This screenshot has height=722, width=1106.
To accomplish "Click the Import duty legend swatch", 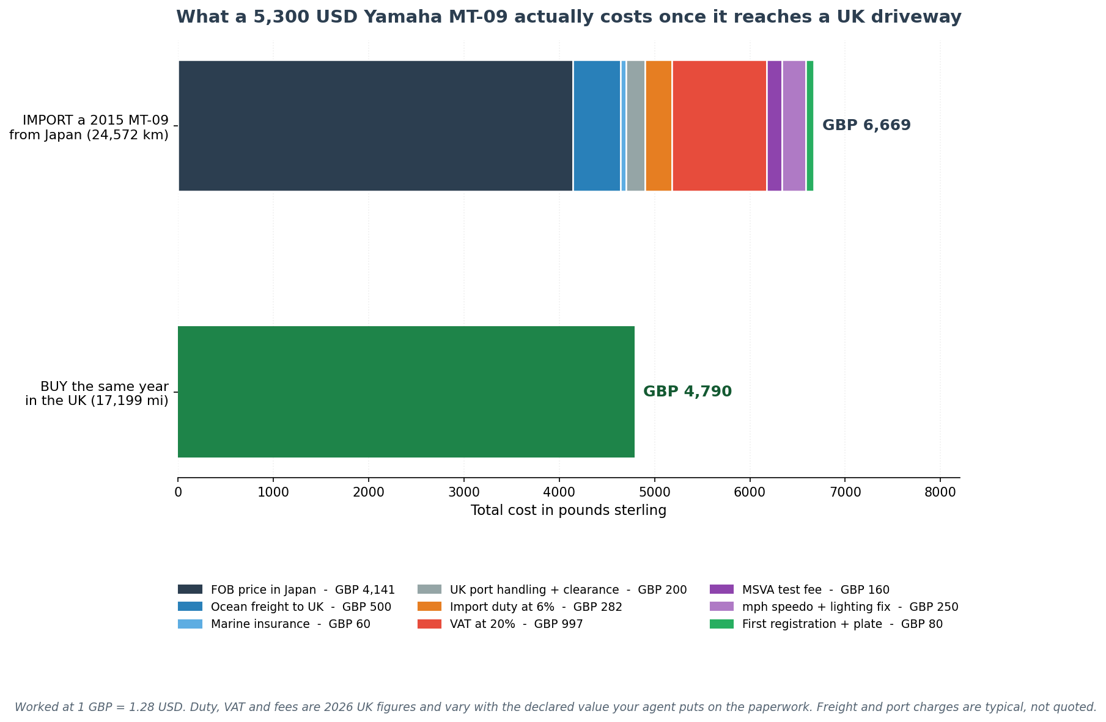I will 429,607.
